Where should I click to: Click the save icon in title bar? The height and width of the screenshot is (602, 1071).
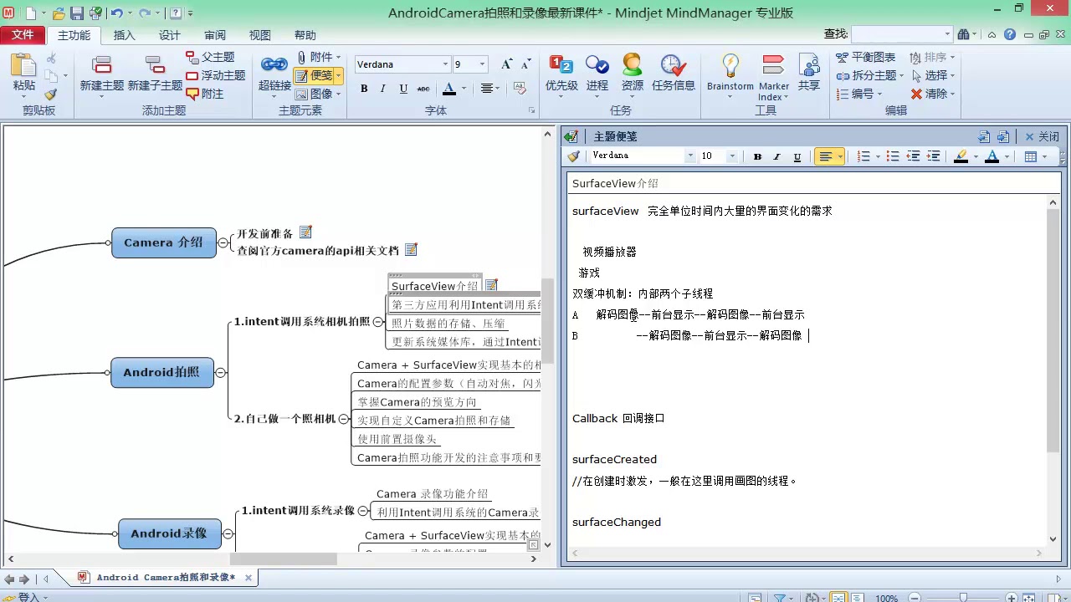[77, 13]
